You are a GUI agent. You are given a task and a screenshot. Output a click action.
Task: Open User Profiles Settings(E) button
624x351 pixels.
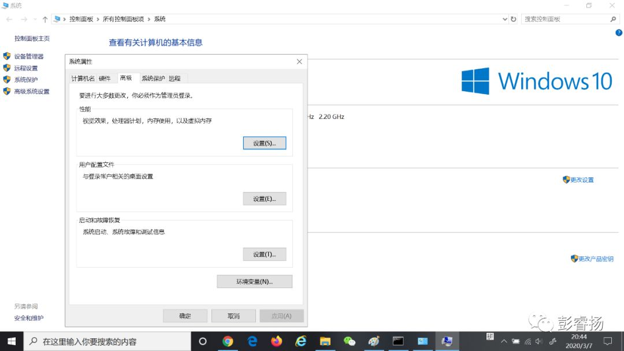[265, 199]
